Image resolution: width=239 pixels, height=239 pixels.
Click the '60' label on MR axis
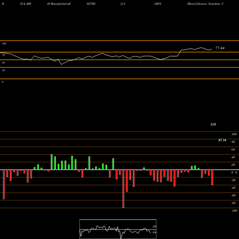(x=233, y=150)
